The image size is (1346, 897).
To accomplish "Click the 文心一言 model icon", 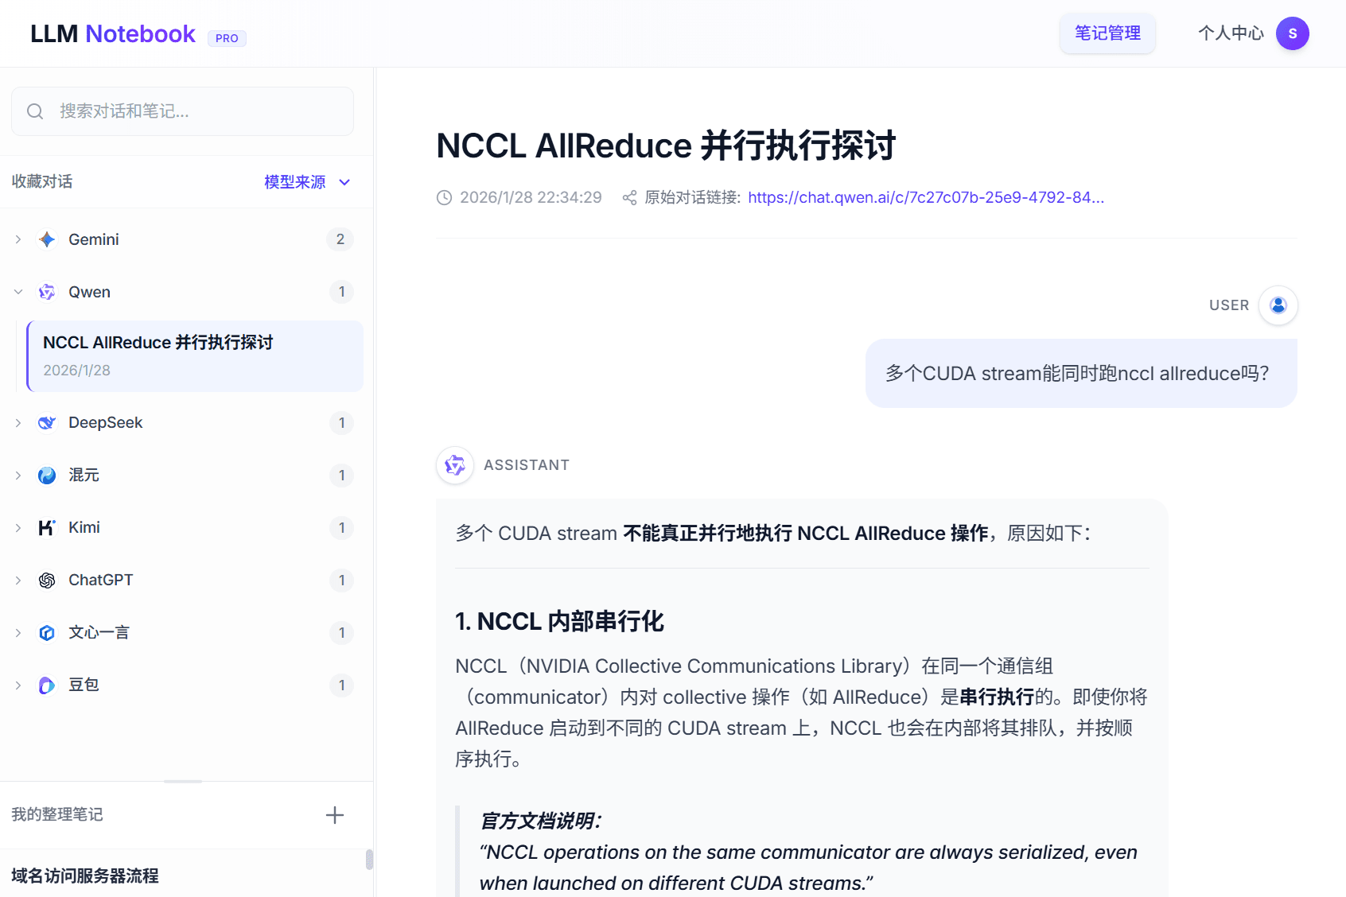I will pyautogui.click(x=46, y=632).
